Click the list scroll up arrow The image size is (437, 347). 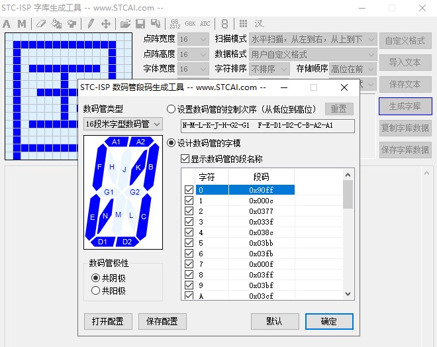point(348,175)
